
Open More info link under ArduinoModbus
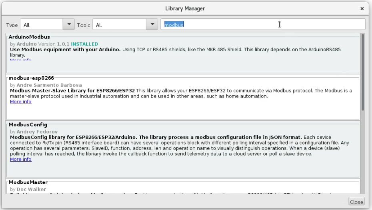[x=20, y=60]
